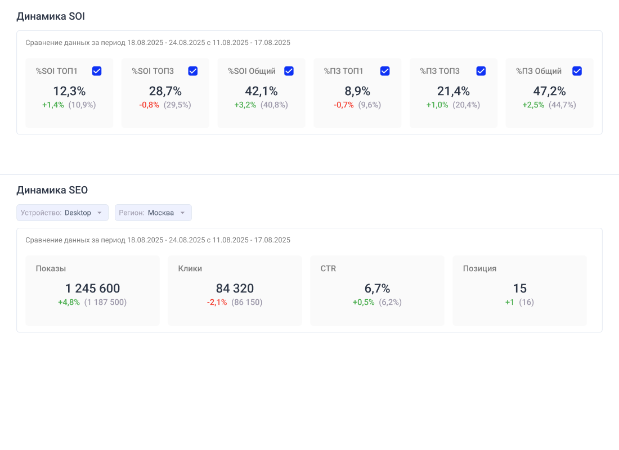Toggle the %ПЗ ТОП3 checkbox
Screen dimensions: 619x450
481,71
